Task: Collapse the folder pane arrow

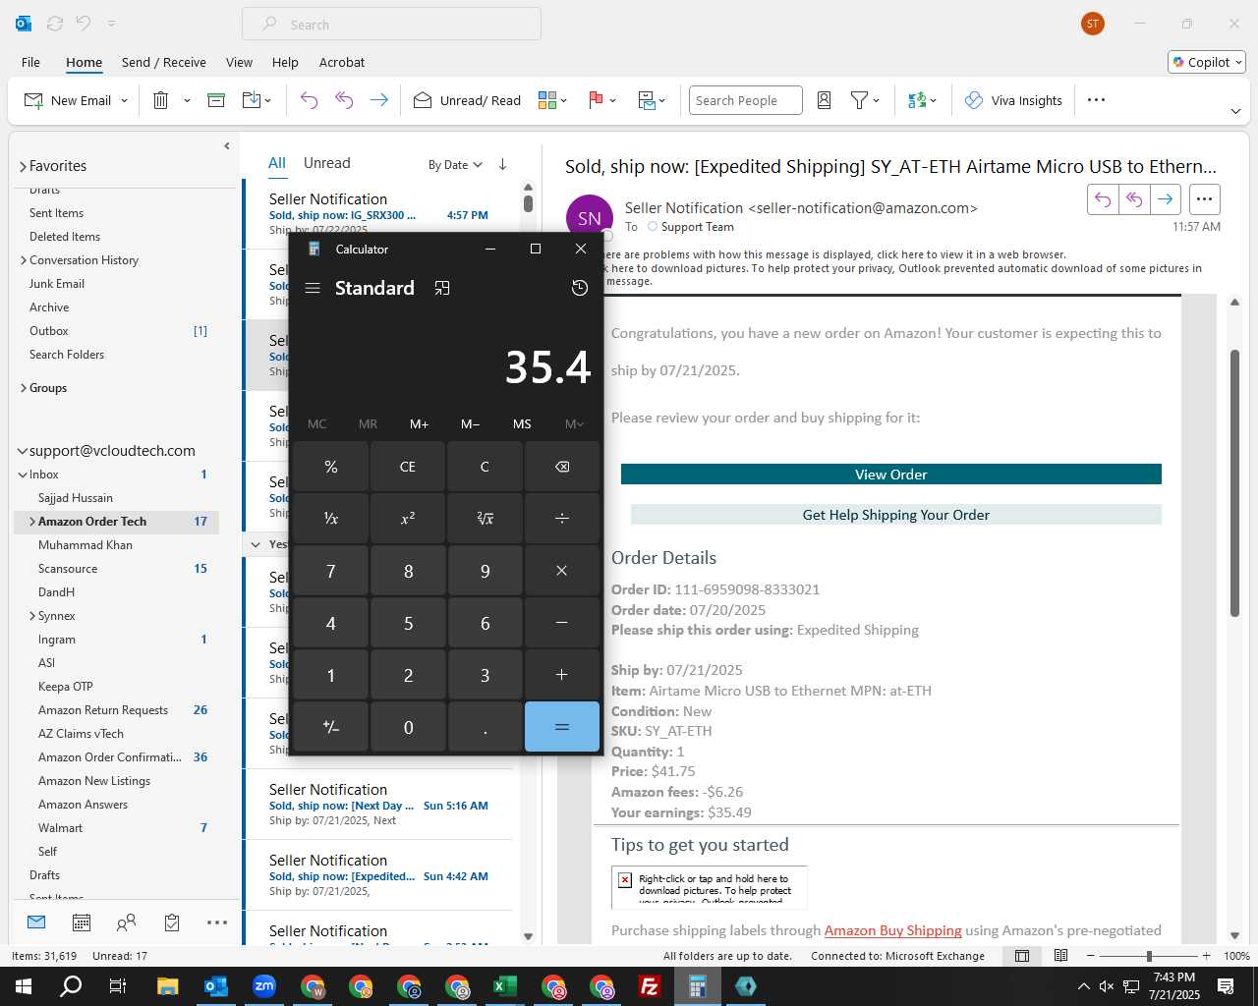Action: 227,146
